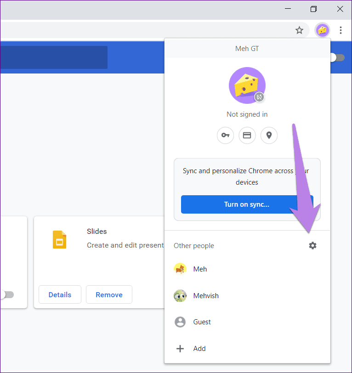Open payment methods card icon
352x373 pixels.
click(247, 136)
